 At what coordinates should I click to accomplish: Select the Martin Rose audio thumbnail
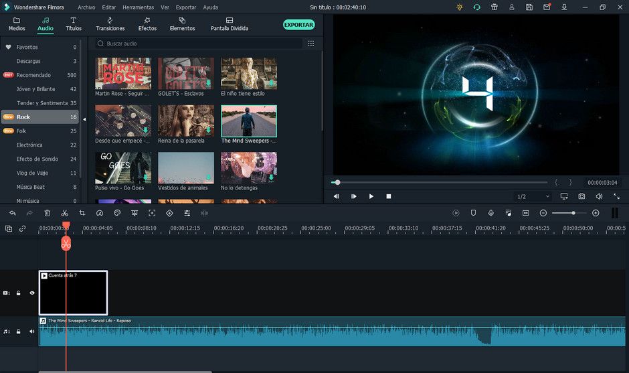(x=123, y=73)
